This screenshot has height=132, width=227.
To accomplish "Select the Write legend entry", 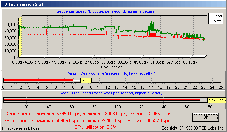I will (x=216, y=21).
